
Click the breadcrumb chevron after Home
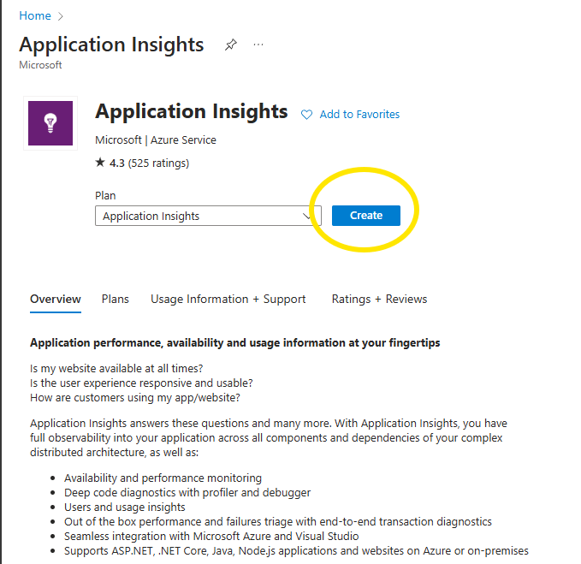point(61,16)
